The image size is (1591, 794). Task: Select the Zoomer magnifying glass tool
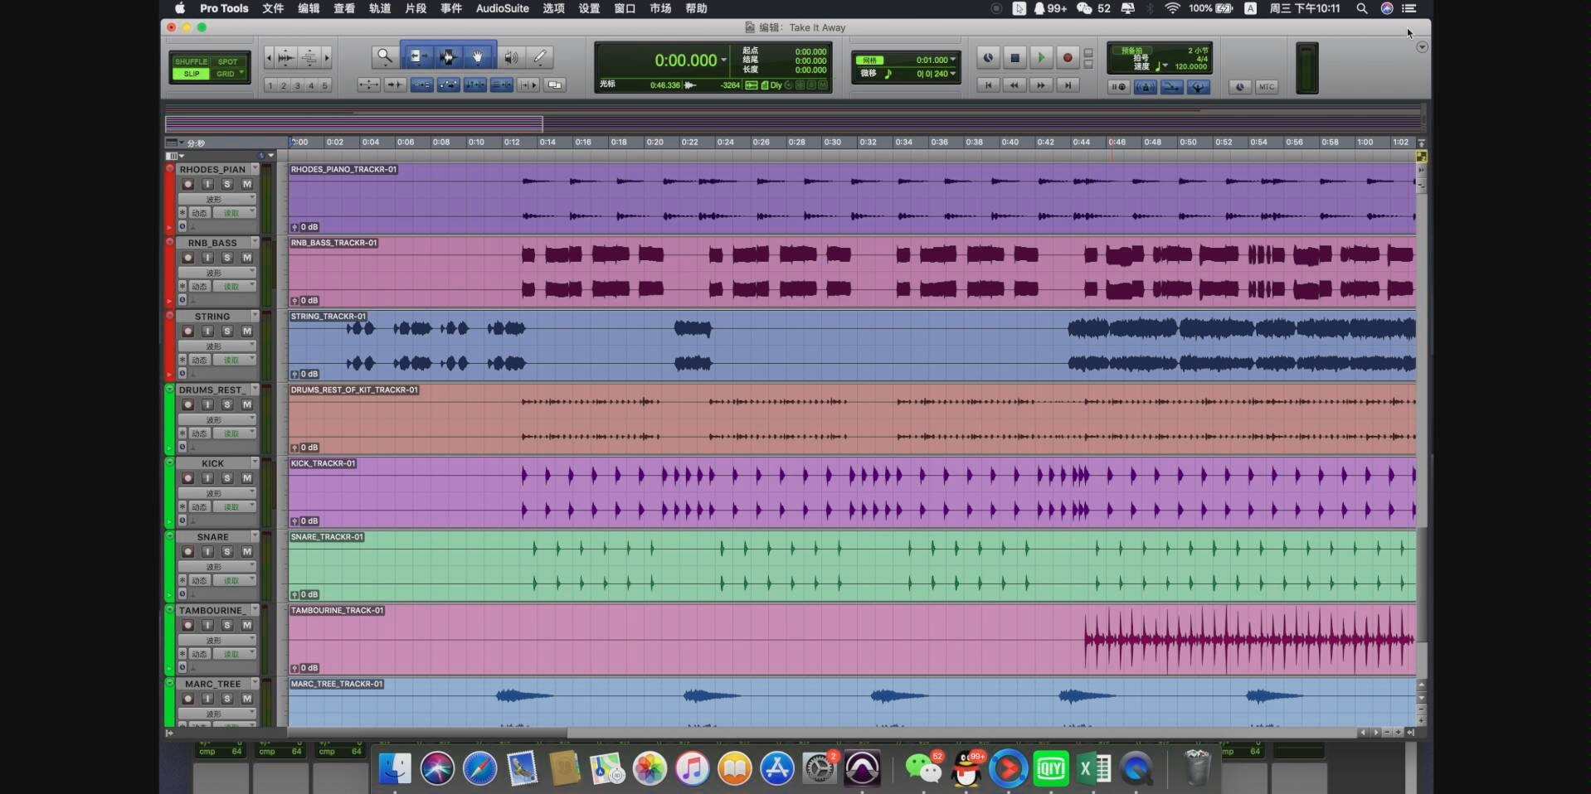pyautogui.click(x=385, y=56)
